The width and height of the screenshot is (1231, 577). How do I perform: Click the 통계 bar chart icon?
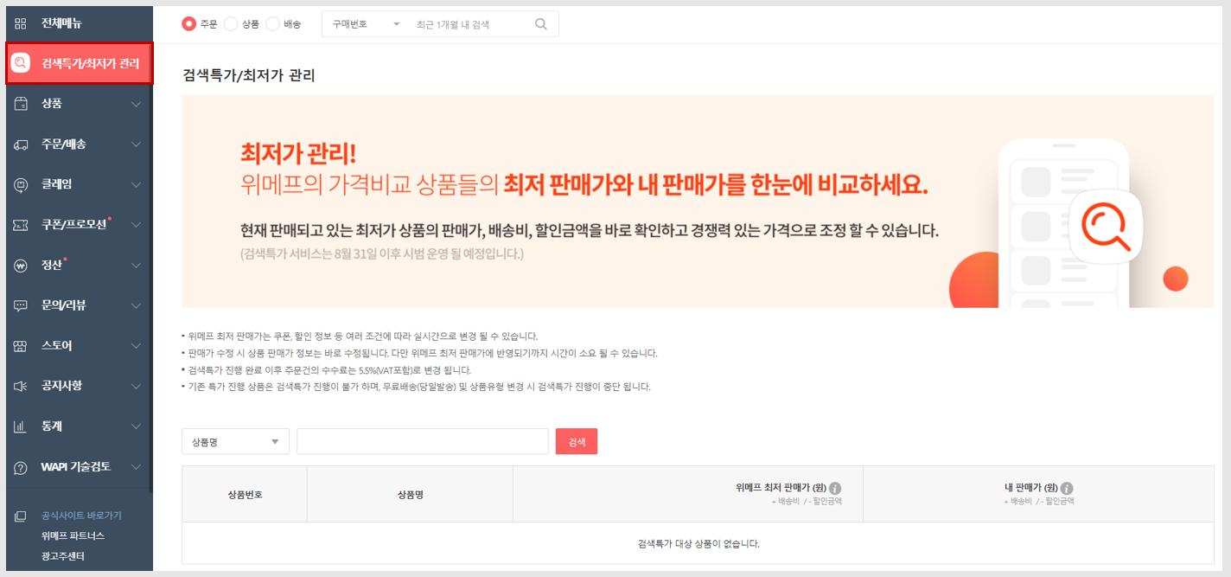click(x=21, y=426)
